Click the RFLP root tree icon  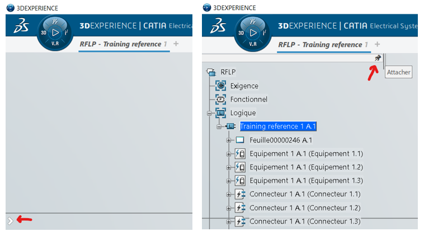tap(211, 72)
